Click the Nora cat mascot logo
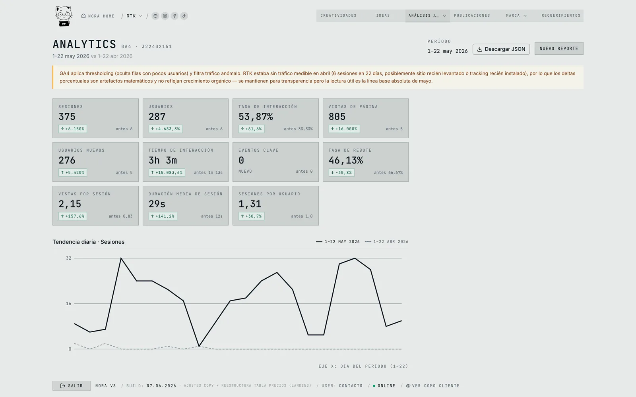 click(64, 16)
